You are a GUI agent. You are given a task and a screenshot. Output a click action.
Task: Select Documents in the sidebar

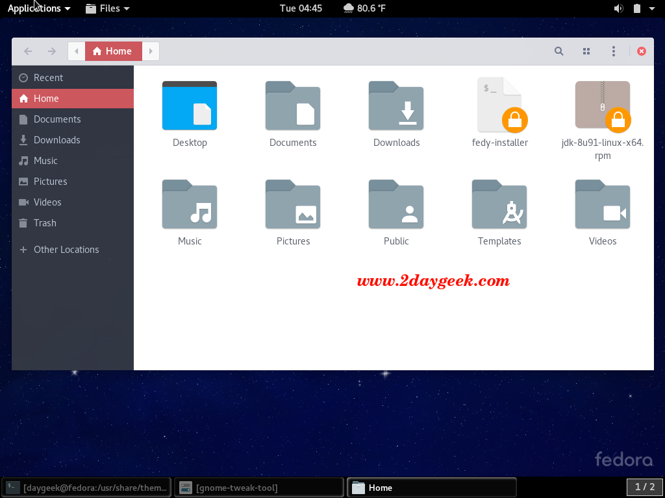[73, 119]
